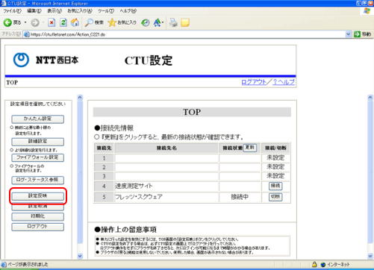
Task: Click the Stop page loading icon
Action: 52,22
